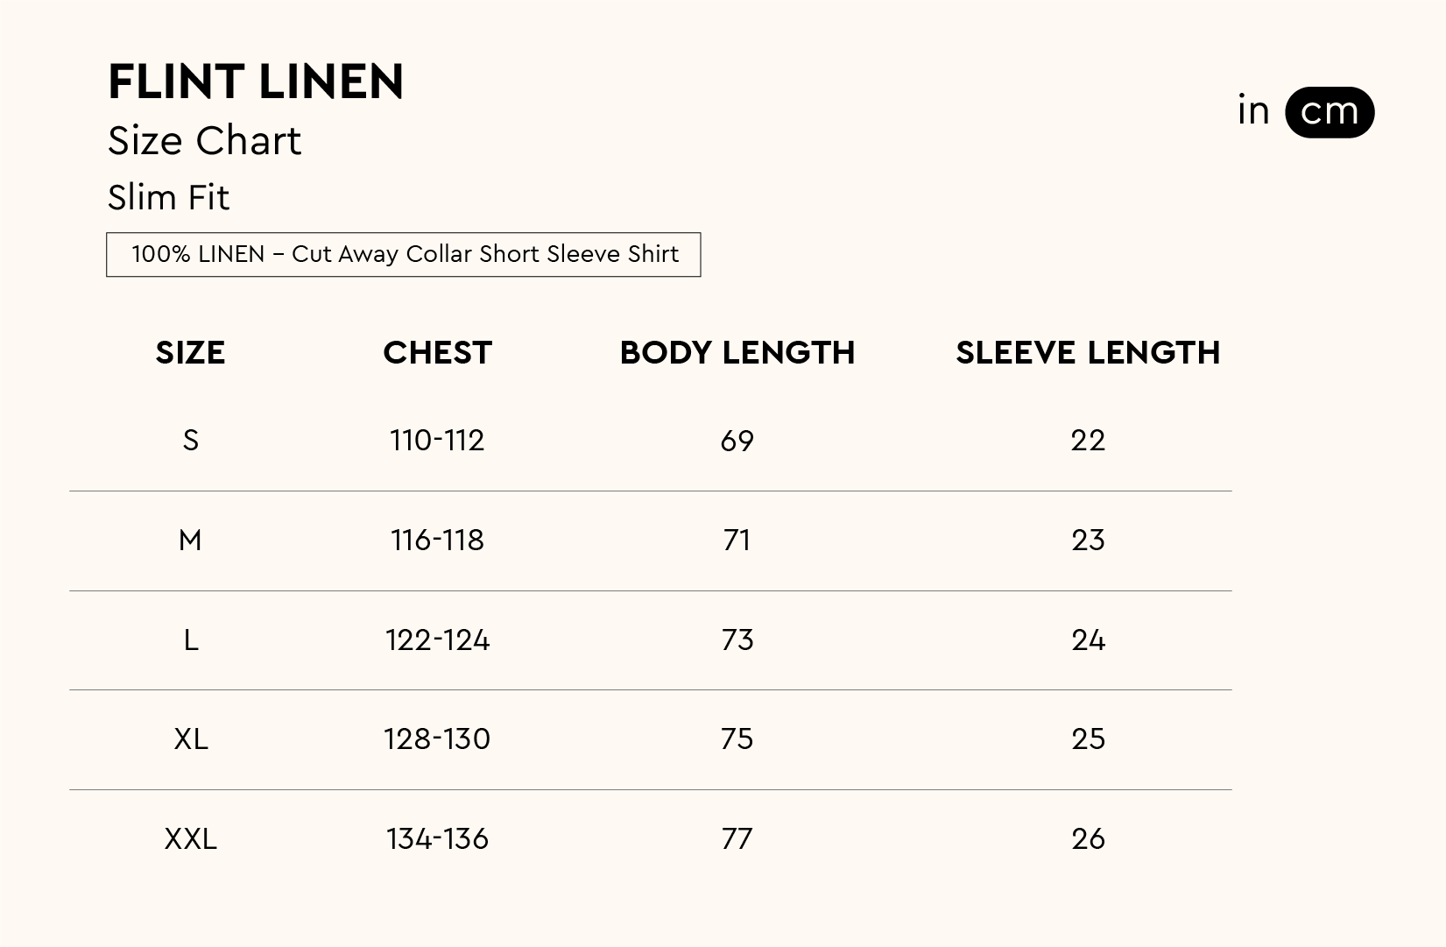This screenshot has height=947, width=1446.
Task: Click the CHEST column header
Action: [x=437, y=353]
